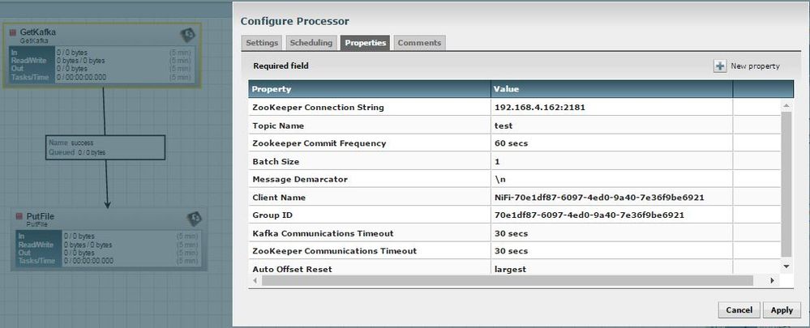Screen dimensions: 810x328
Task: Click the GetKafka processor badge icon
Action: point(186,34)
